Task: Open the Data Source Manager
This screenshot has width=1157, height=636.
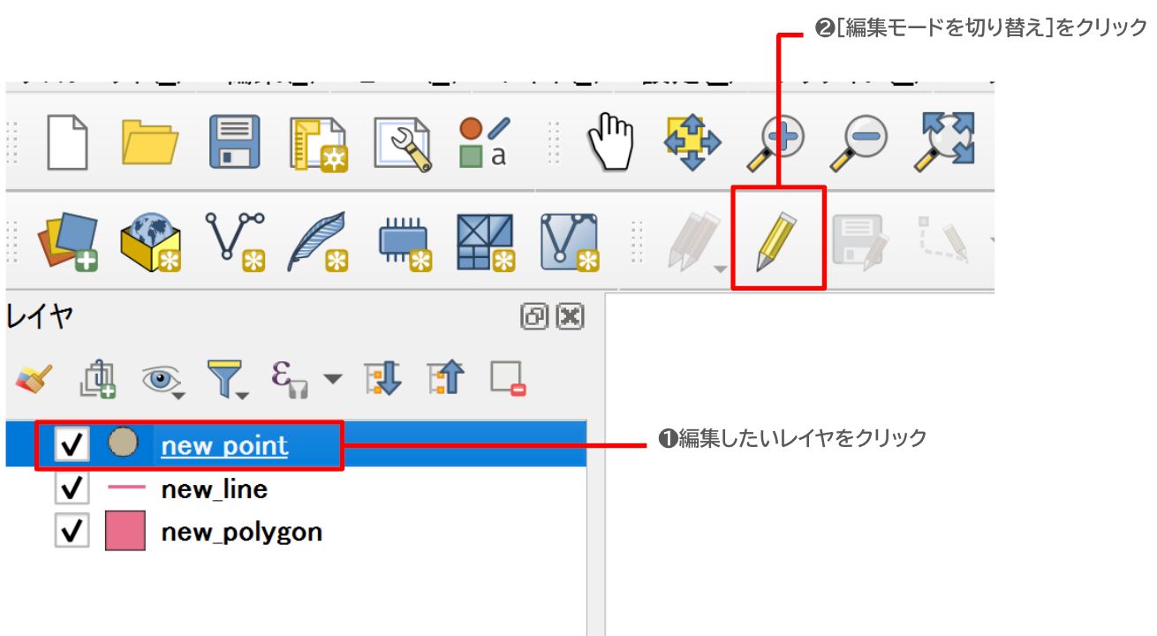Action: click(x=67, y=241)
